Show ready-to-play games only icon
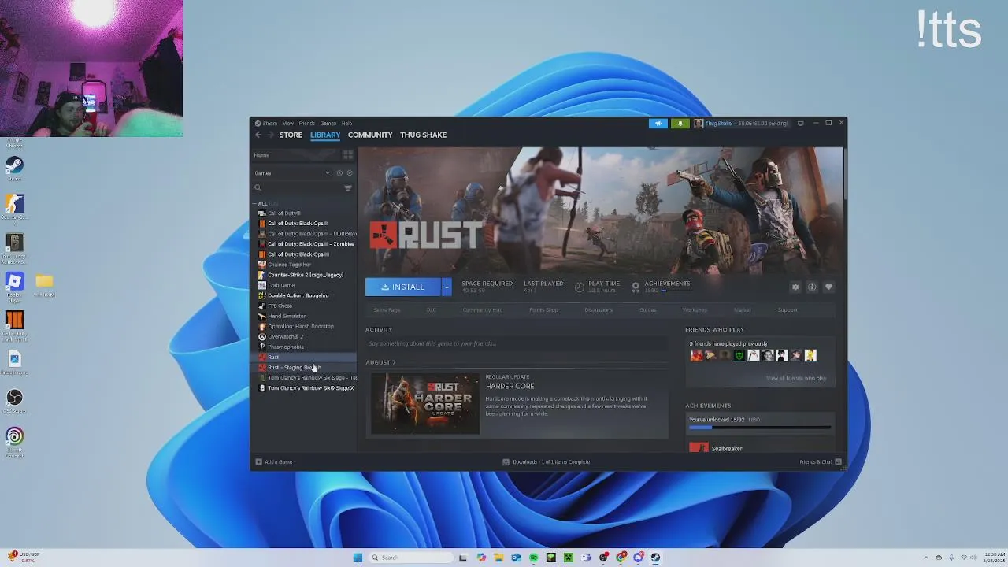 pyautogui.click(x=350, y=173)
